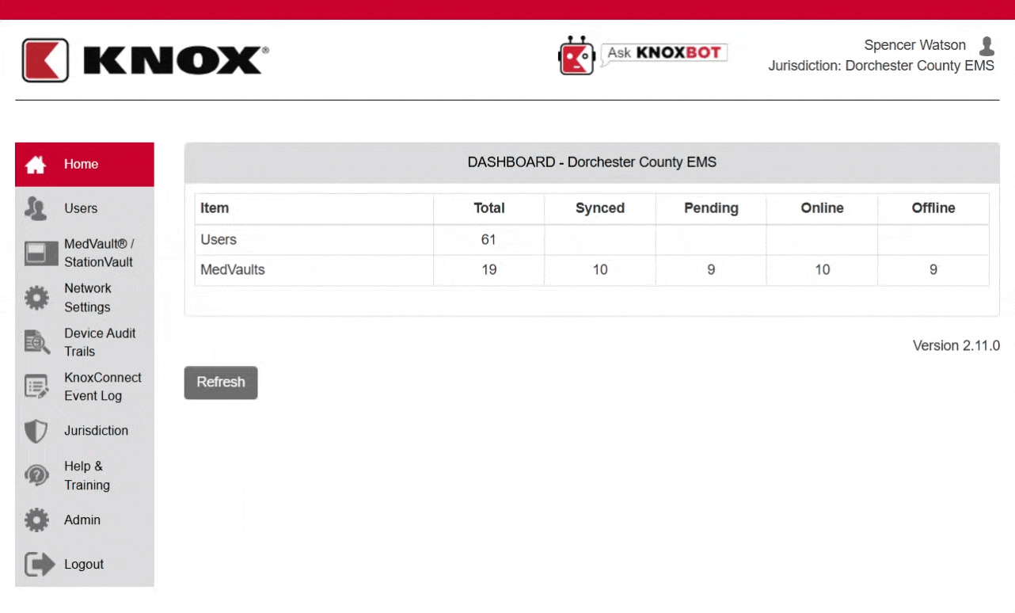This screenshot has width=1015, height=613.
Task: Click the user profile silhouette icon
Action: 986,46
